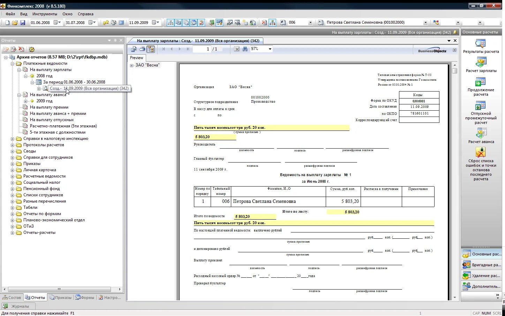The height and width of the screenshot is (316, 505).
Task: Open the Файл menu
Action: pyautogui.click(x=10, y=14)
